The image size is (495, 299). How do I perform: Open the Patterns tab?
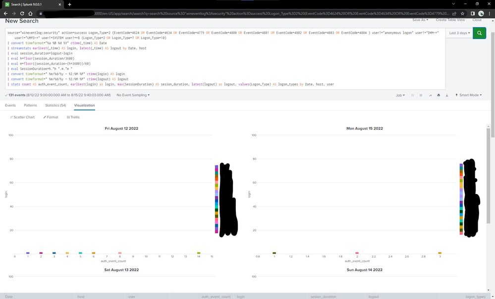point(30,105)
